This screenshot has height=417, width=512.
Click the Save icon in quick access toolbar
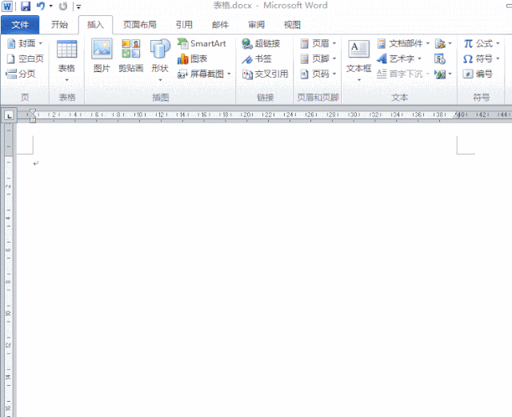tap(26, 6)
